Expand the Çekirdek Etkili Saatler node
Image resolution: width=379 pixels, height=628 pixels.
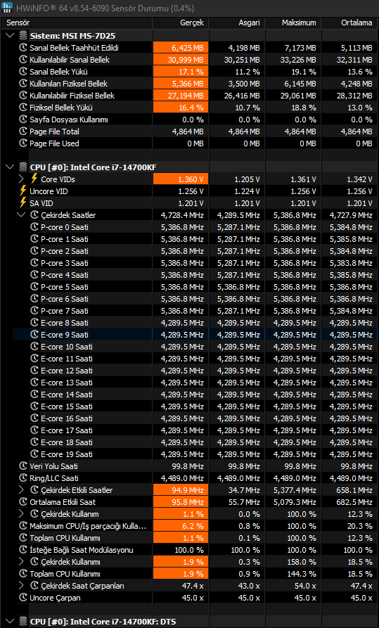pos(22,490)
